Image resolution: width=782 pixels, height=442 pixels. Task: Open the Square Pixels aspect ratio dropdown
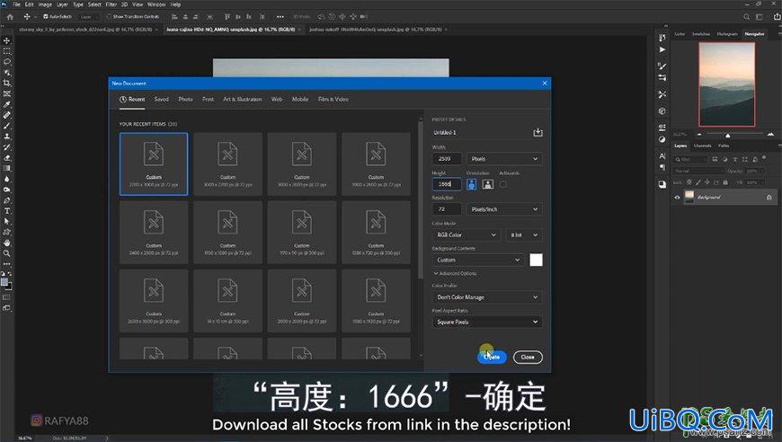[x=487, y=322]
